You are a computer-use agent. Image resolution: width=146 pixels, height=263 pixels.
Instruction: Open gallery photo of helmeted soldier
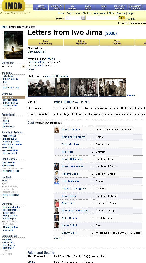pos(63,87)
